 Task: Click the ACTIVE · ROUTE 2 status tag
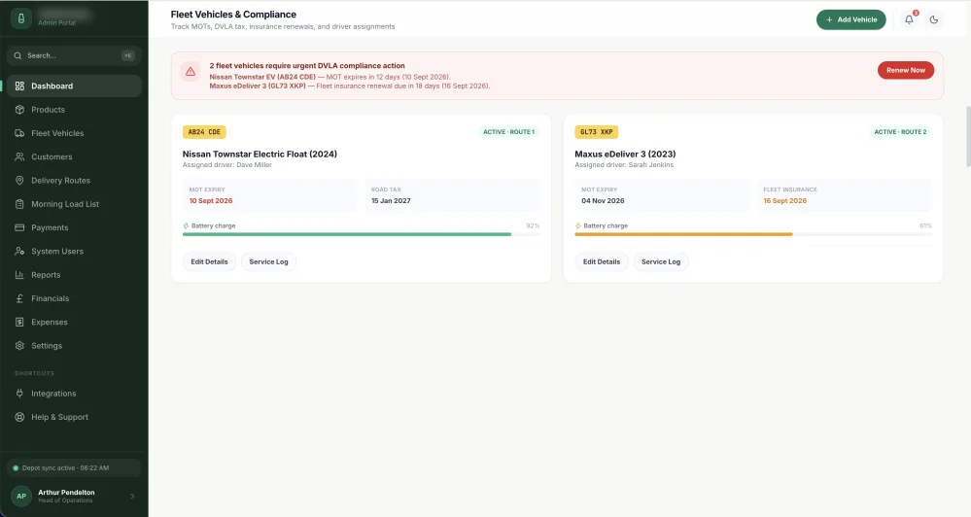[x=900, y=132]
